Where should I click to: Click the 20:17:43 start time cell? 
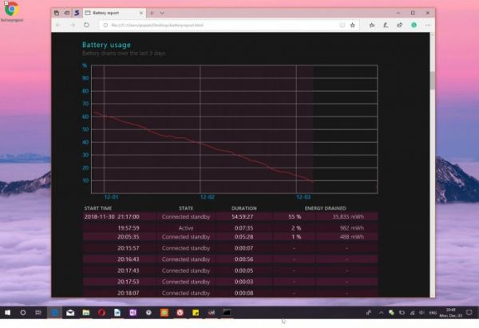pyautogui.click(x=129, y=271)
